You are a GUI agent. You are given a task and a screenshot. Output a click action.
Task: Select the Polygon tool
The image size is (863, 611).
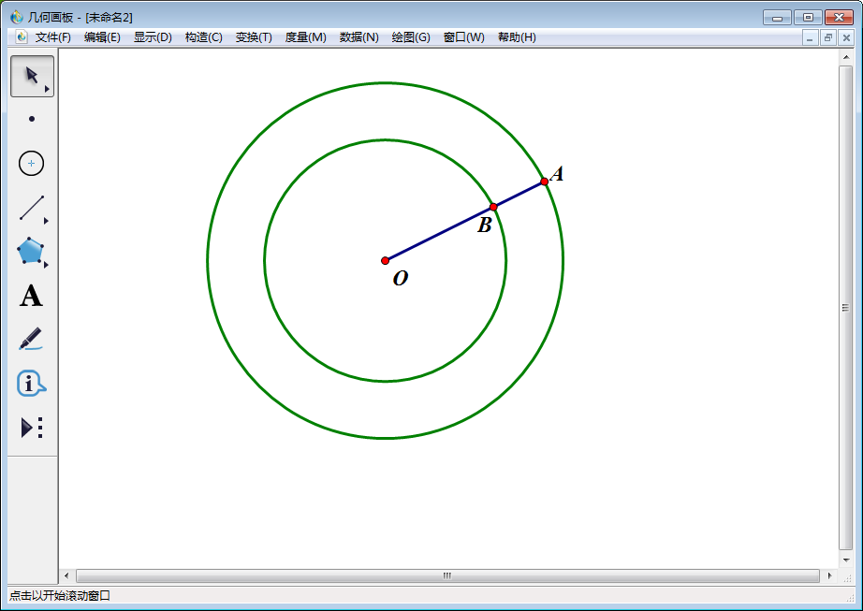click(x=32, y=252)
